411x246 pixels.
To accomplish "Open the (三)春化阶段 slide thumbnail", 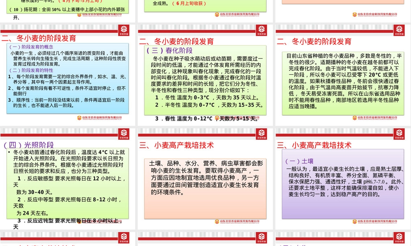I will pyautogui.click(x=205, y=75).
